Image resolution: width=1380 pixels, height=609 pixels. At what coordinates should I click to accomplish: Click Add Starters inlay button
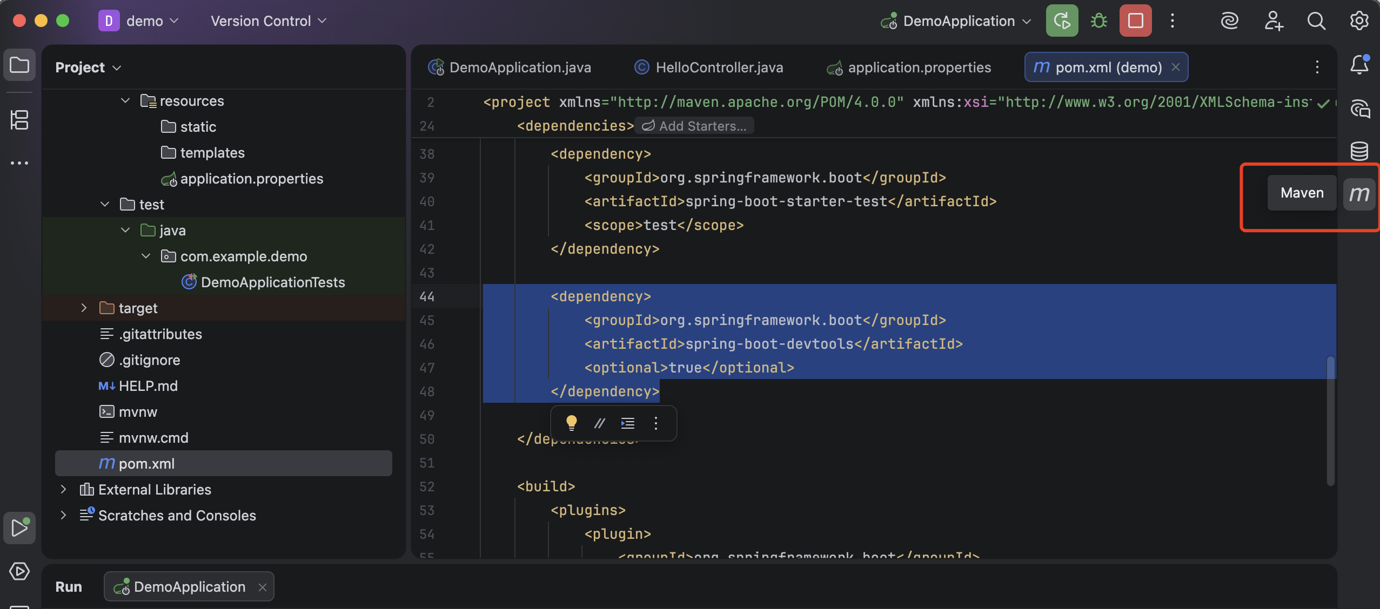point(694,126)
